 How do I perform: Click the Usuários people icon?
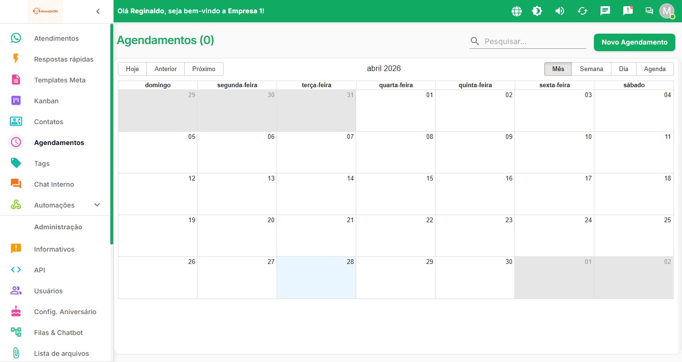coord(16,291)
